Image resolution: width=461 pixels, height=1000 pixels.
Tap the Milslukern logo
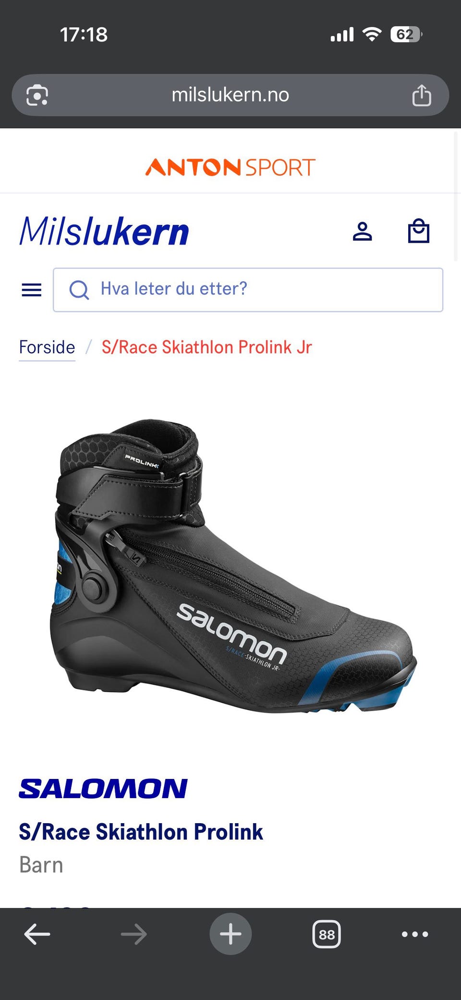[x=104, y=231]
